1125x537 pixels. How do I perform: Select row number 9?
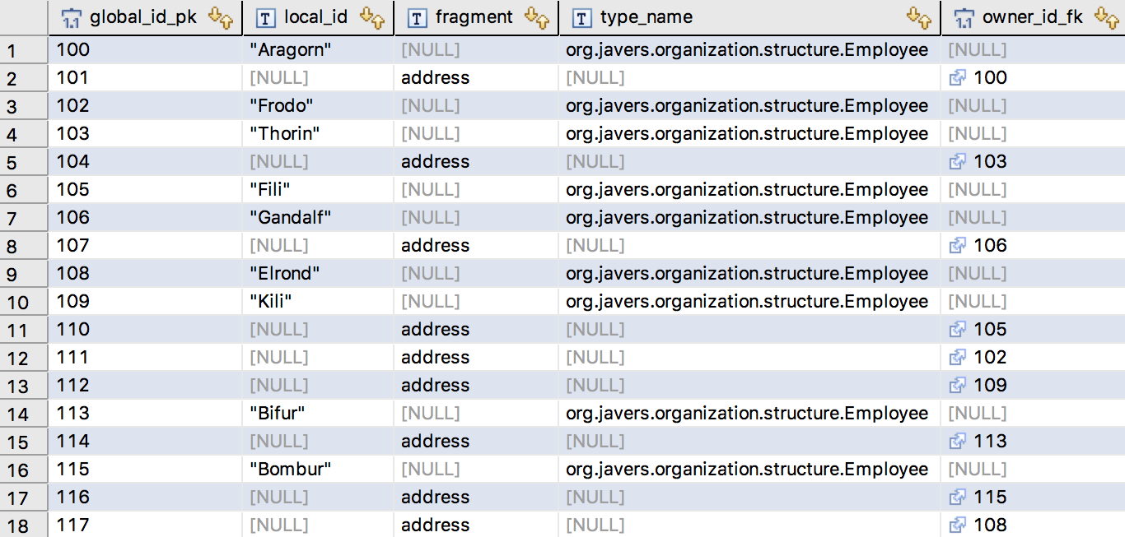click(24, 274)
